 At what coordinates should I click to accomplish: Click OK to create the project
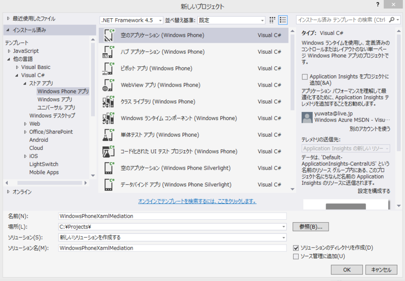347,270
